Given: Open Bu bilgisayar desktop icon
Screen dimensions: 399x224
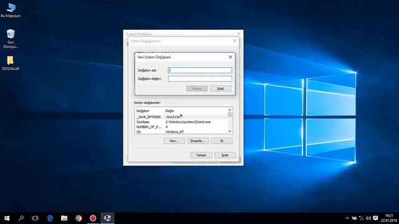Looking at the screenshot, I should point(11,10).
